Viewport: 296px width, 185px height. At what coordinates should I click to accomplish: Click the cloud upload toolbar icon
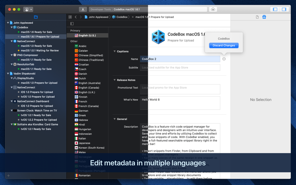[213, 9]
